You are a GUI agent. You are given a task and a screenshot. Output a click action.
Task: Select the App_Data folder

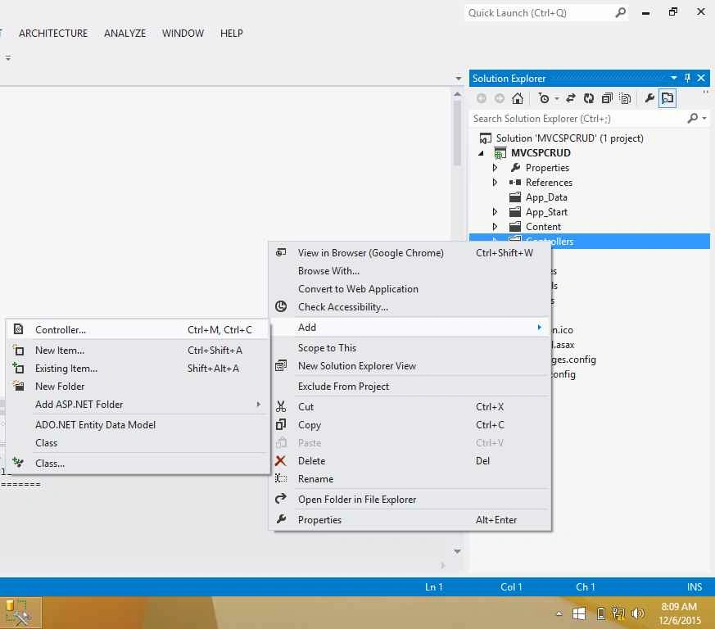(546, 197)
